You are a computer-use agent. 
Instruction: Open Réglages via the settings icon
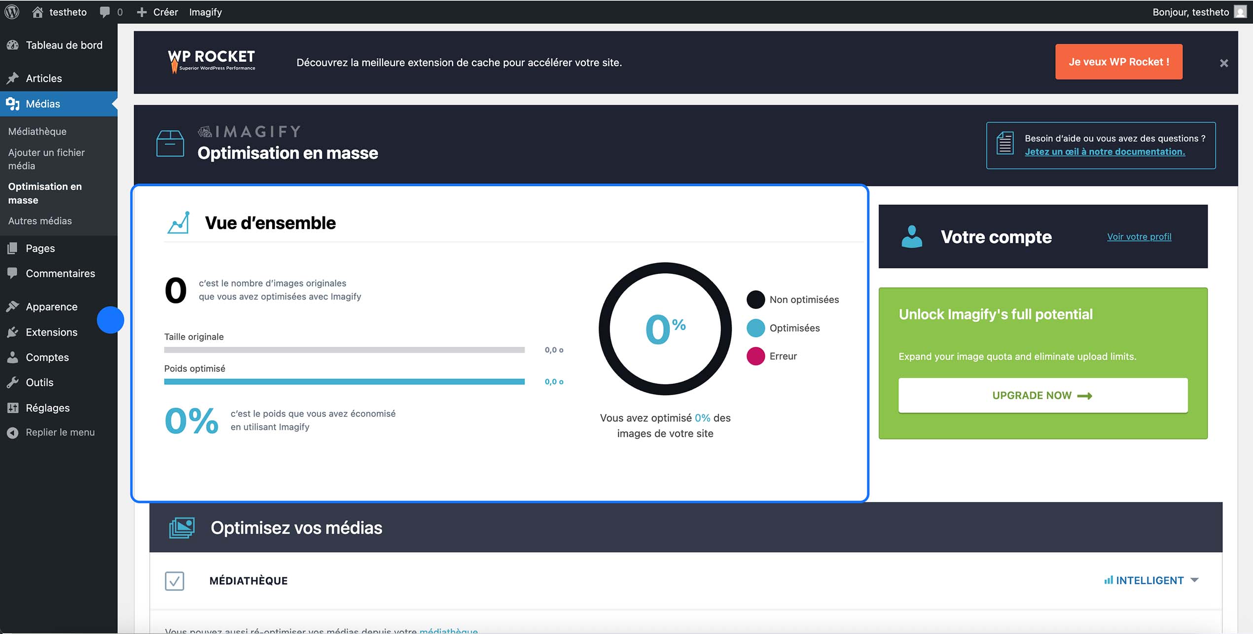tap(13, 407)
